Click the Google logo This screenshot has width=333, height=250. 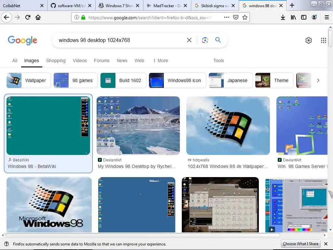click(22, 40)
